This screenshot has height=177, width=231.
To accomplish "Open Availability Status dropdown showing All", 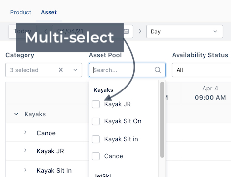I will (202, 70).
